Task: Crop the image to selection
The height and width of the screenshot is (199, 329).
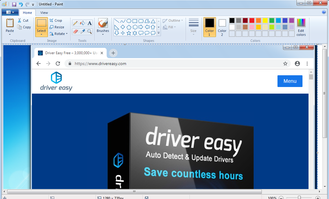Action: [x=56, y=20]
